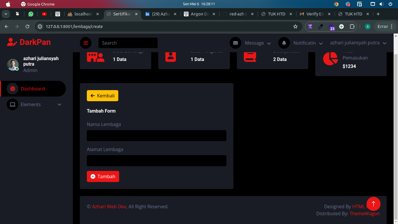Open azhari juliansyah putra user dropdown

click(x=358, y=43)
